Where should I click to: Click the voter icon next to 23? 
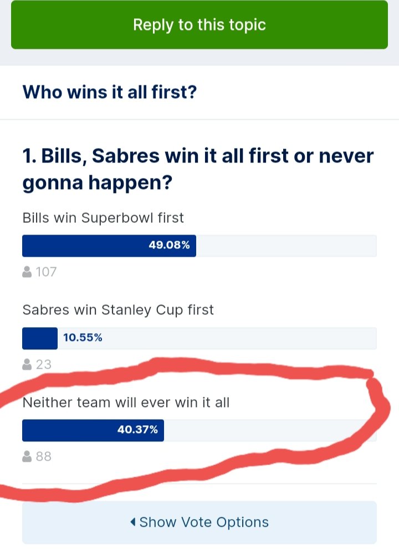[27, 364]
